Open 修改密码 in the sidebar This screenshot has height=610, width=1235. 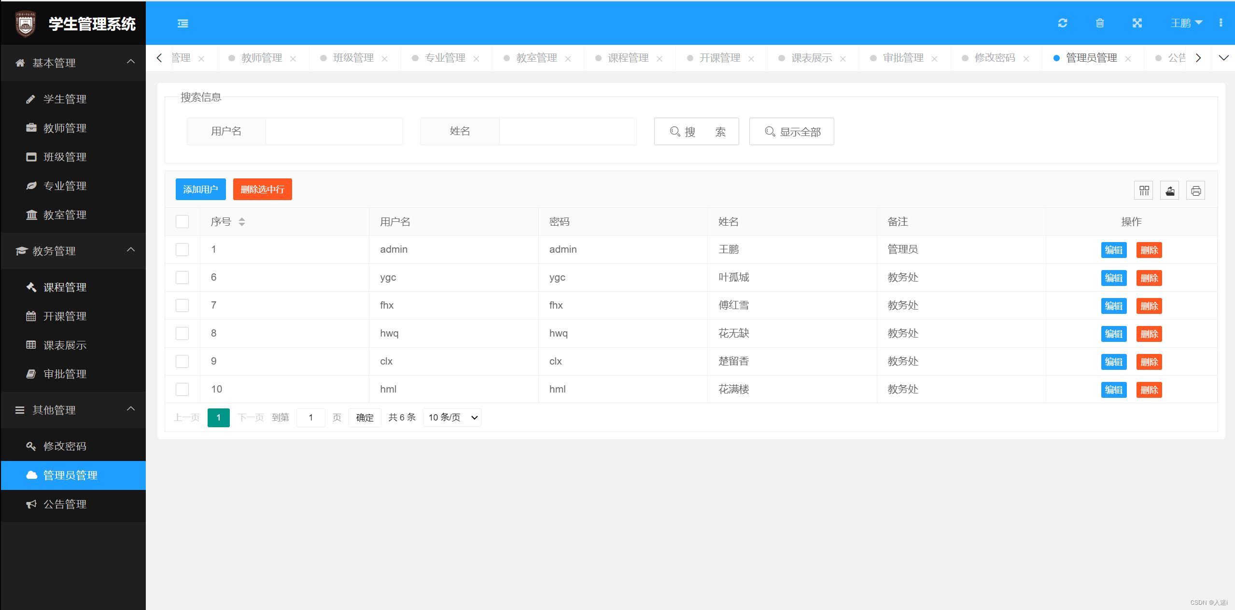pyautogui.click(x=73, y=447)
